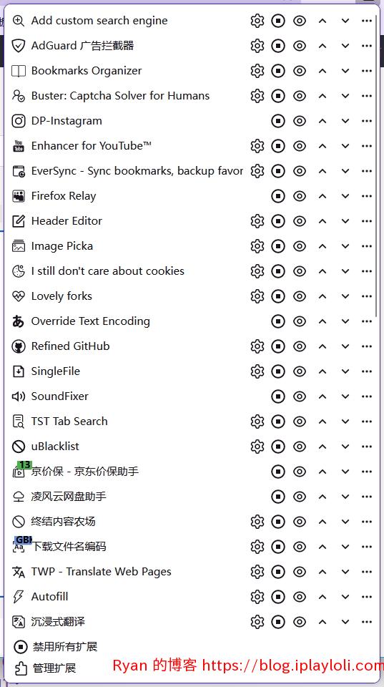The image size is (384, 687).
Task: Click the Header Editor pencil icon
Action: pos(19,221)
